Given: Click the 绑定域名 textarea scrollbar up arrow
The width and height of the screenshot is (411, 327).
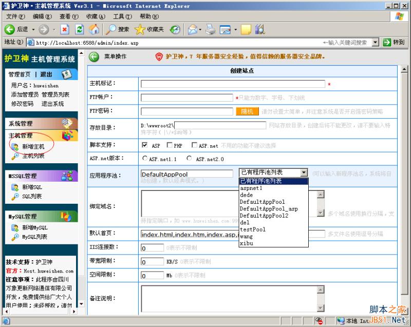Looking at the screenshot, I should (x=321, y=195).
